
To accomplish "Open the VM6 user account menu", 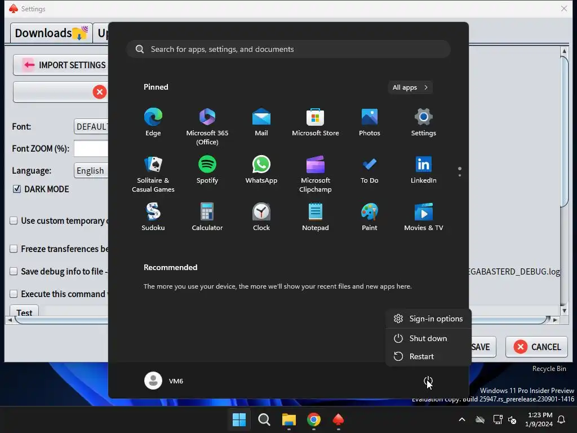I will tap(164, 381).
